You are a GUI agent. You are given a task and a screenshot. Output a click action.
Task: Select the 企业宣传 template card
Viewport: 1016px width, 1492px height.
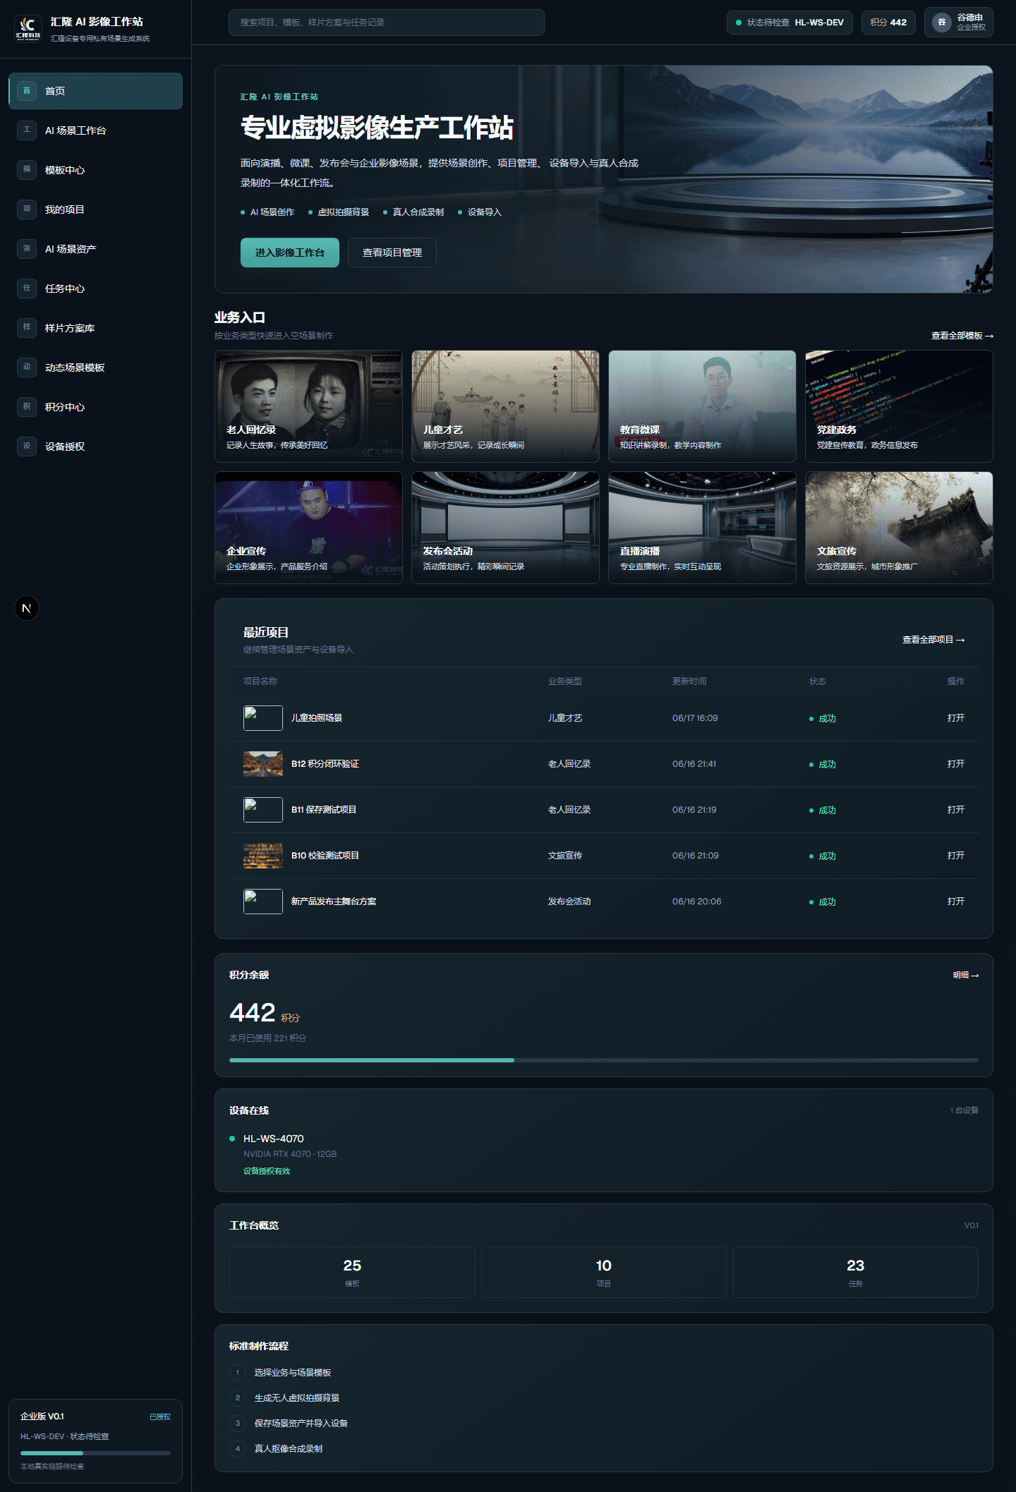coord(308,528)
